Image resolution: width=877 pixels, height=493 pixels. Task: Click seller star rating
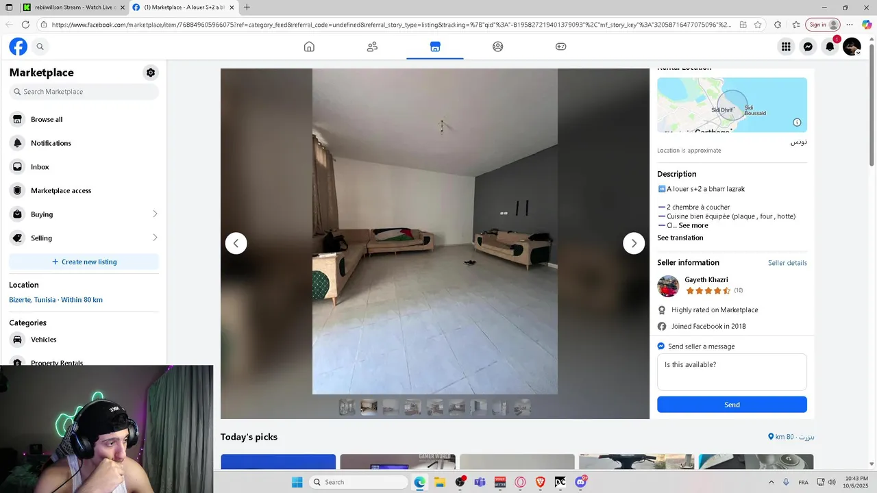(x=708, y=290)
